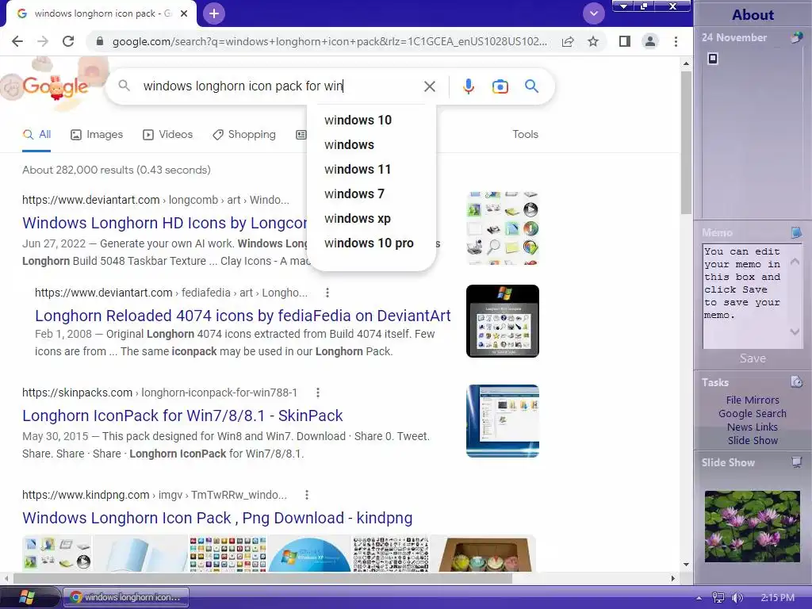Viewport: 812px width, 609px height.
Task: Open share this page icon in address bar
Action: (x=568, y=41)
